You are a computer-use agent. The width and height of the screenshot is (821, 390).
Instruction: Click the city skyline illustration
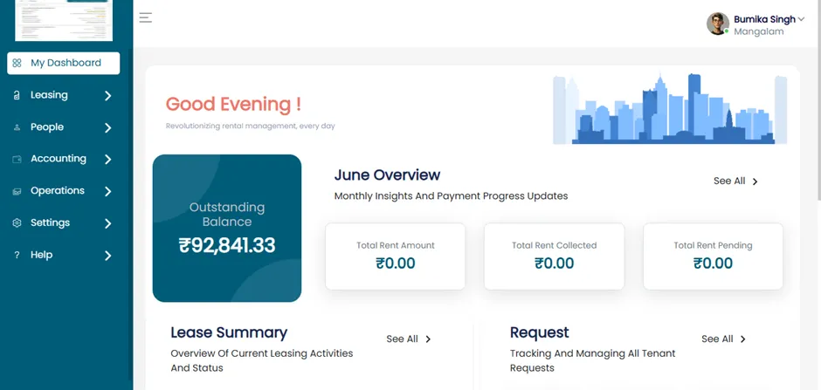coord(670,109)
